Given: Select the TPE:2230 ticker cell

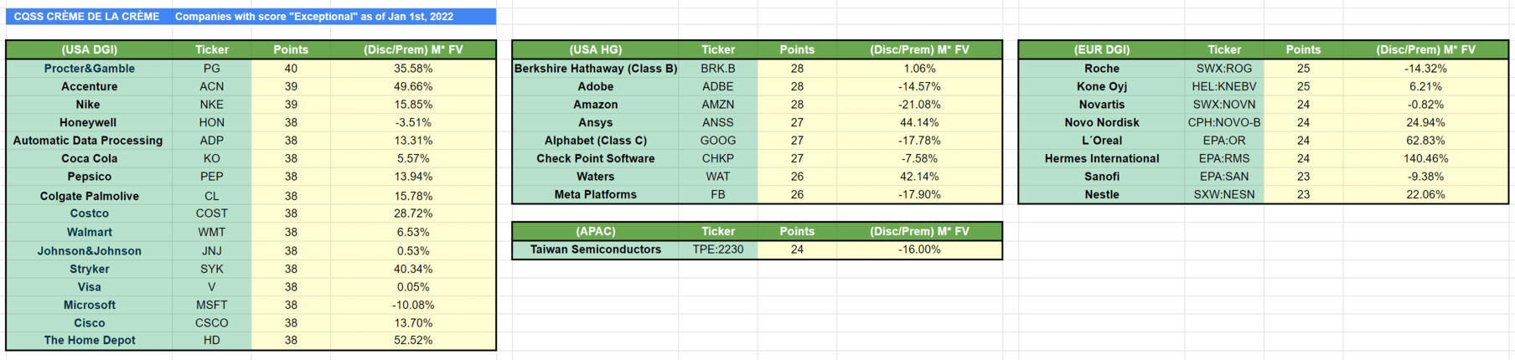Looking at the screenshot, I should coord(718,249).
